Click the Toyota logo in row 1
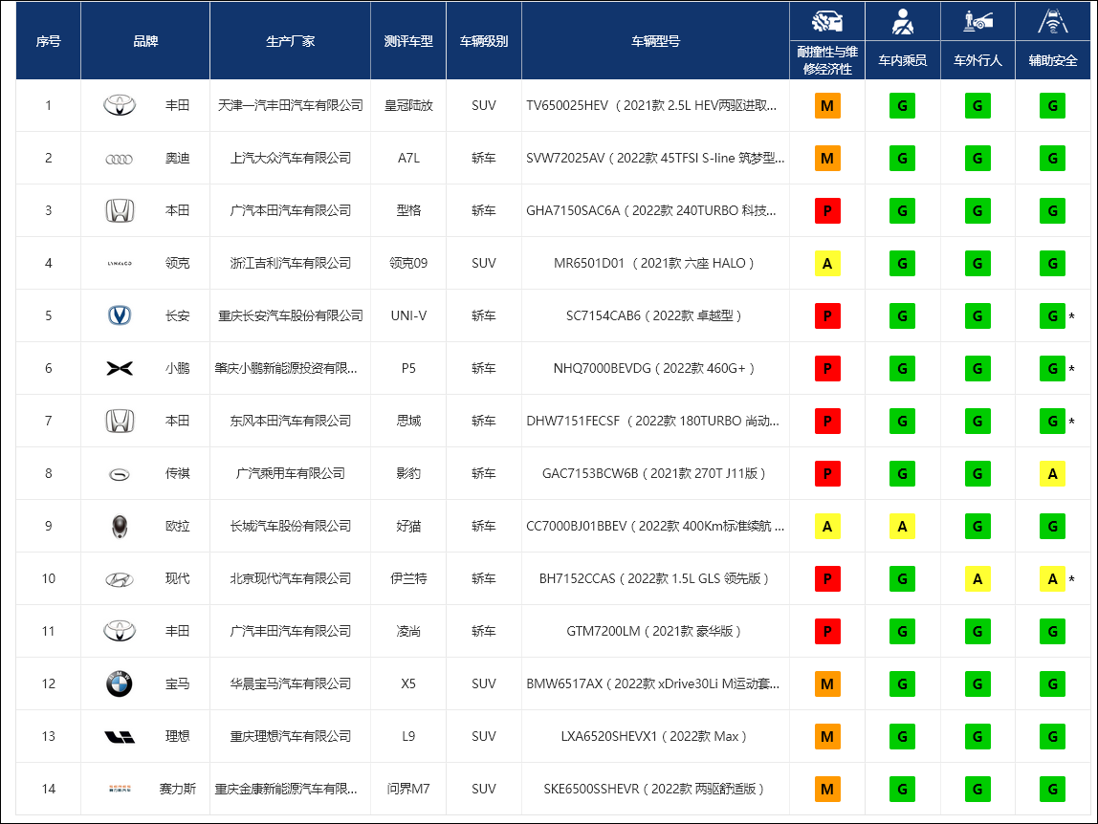This screenshot has width=1098, height=824. tap(120, 106)
